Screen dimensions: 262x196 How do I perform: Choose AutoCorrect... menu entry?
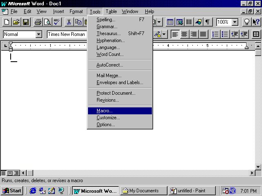click(x=120, y=65)
